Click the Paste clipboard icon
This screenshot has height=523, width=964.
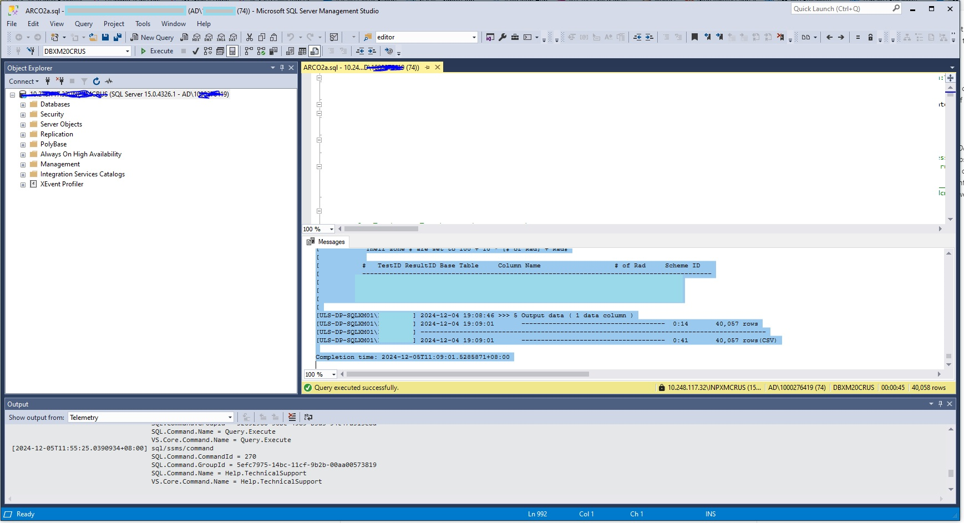point(274,37)
